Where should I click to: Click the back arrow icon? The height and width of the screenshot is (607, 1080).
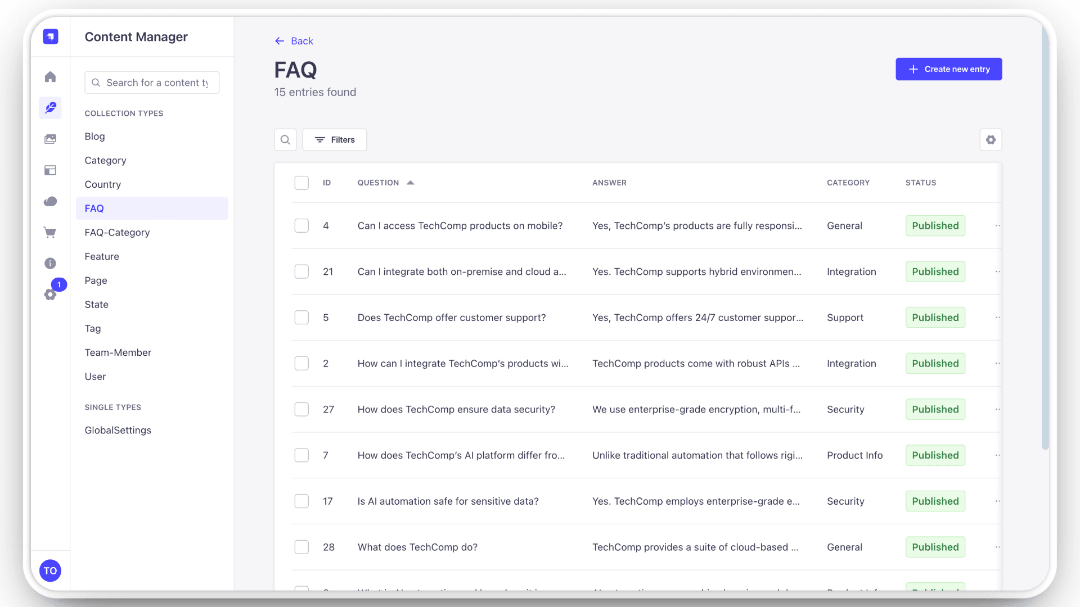click(280, 41)
